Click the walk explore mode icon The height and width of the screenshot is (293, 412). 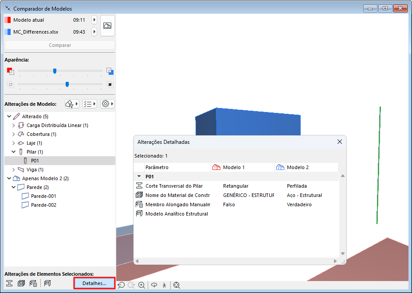pos(165,285)
